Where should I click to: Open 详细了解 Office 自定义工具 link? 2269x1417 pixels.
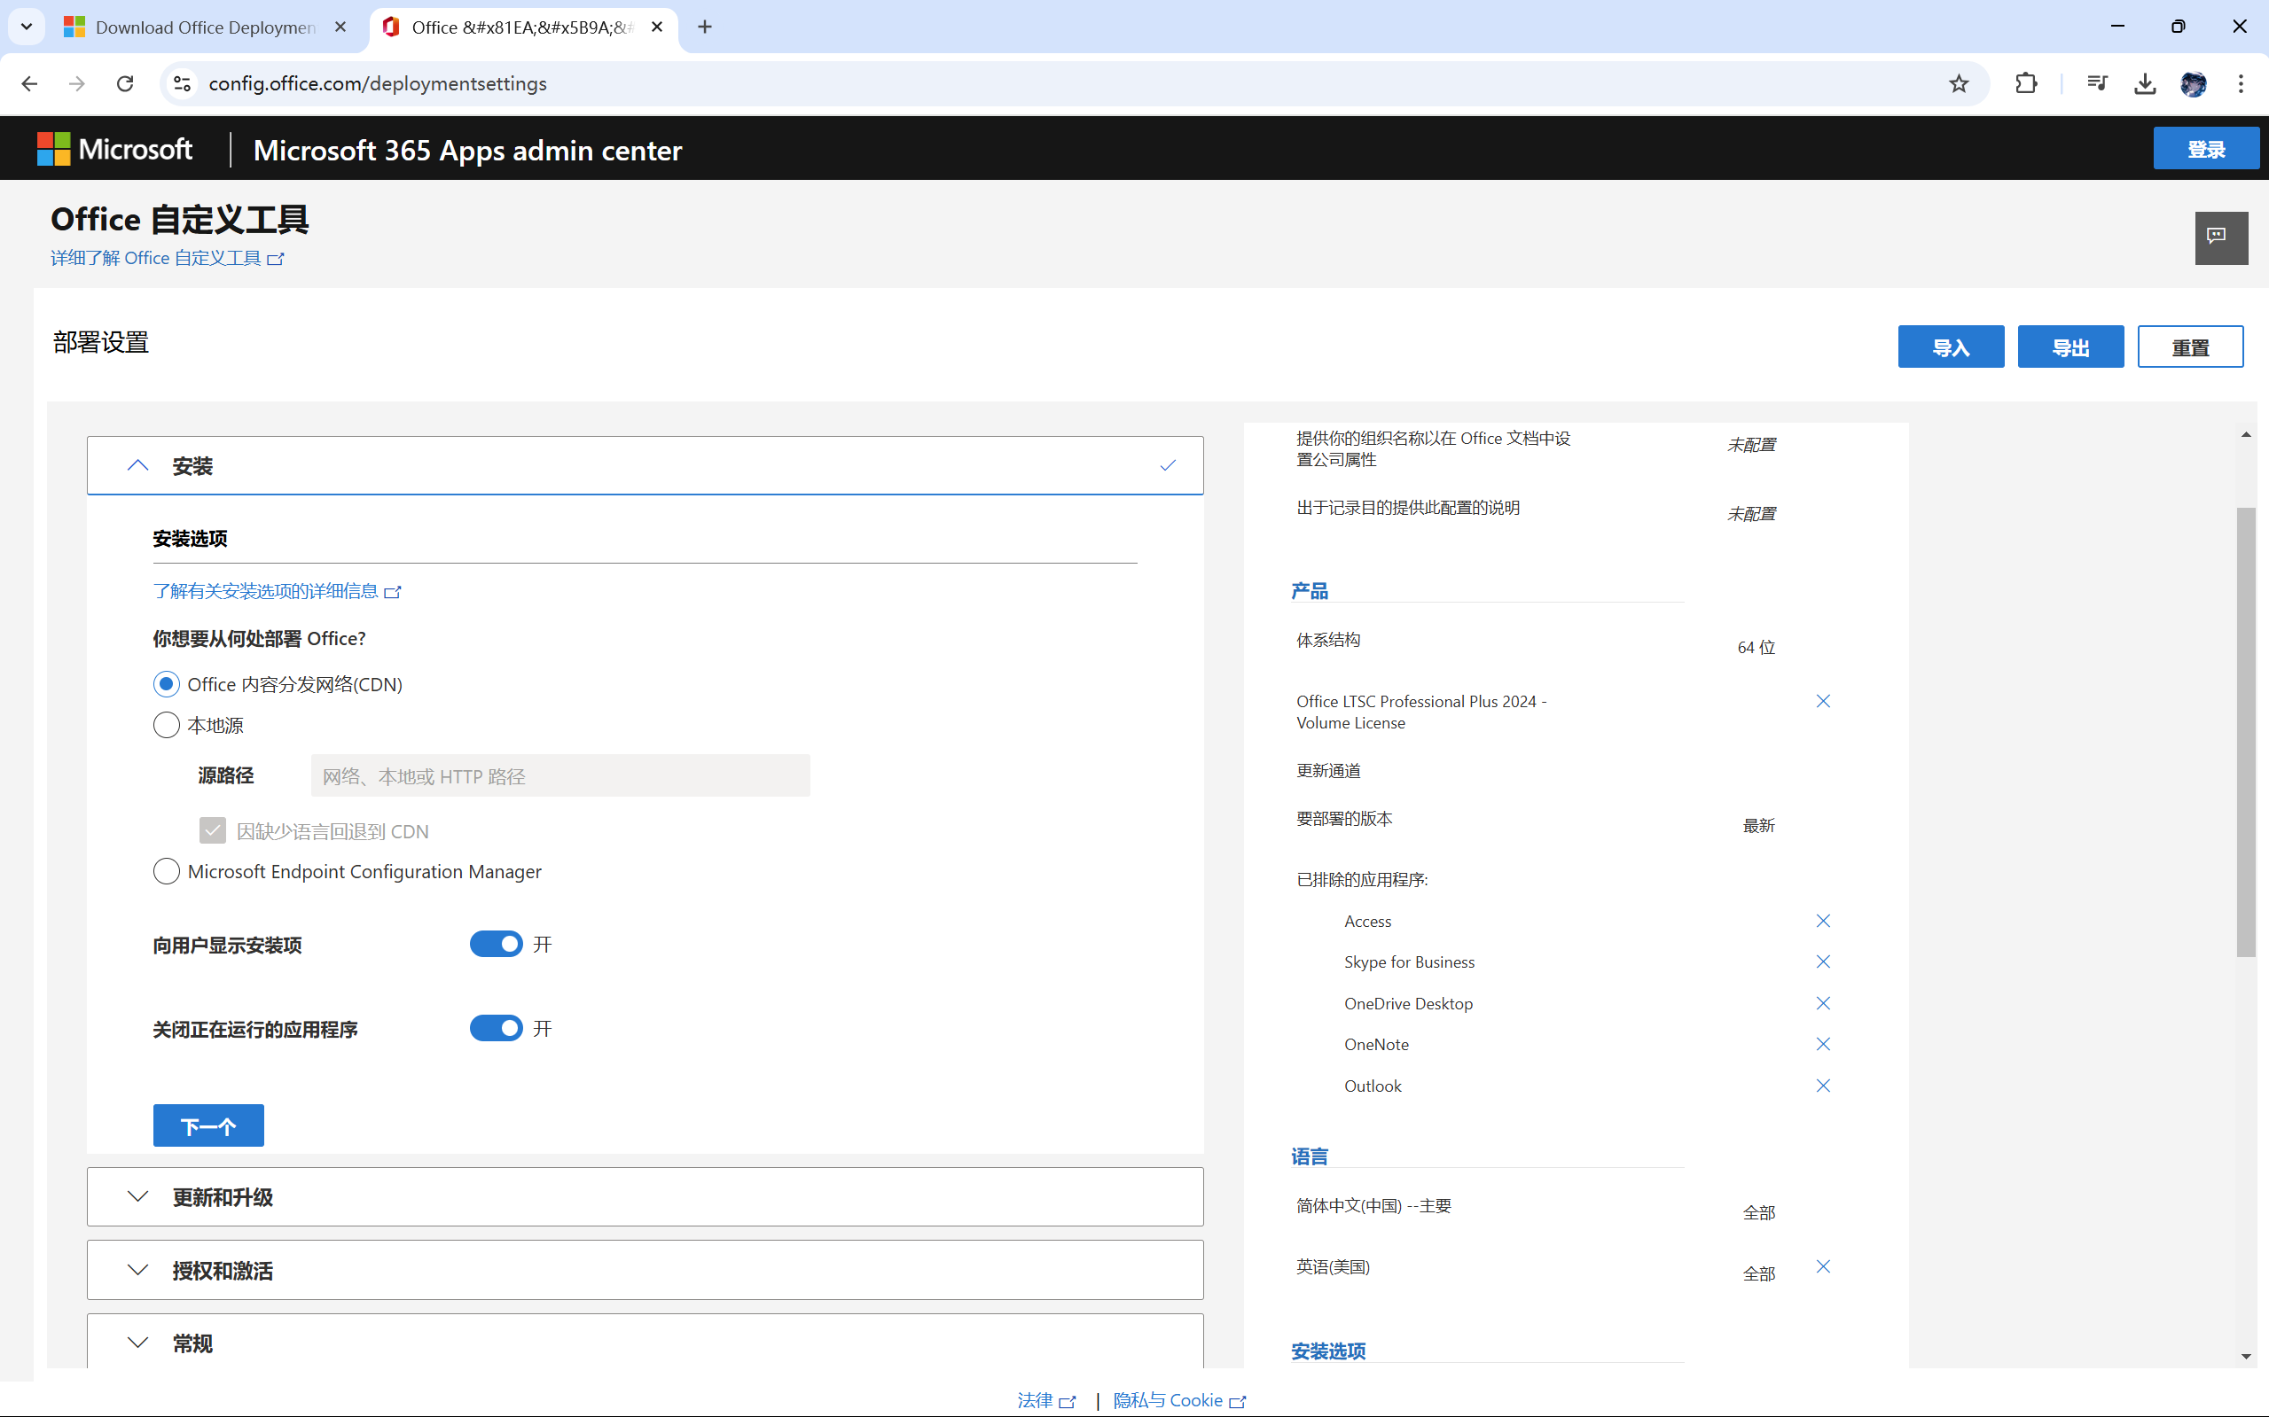coord(167,258)
